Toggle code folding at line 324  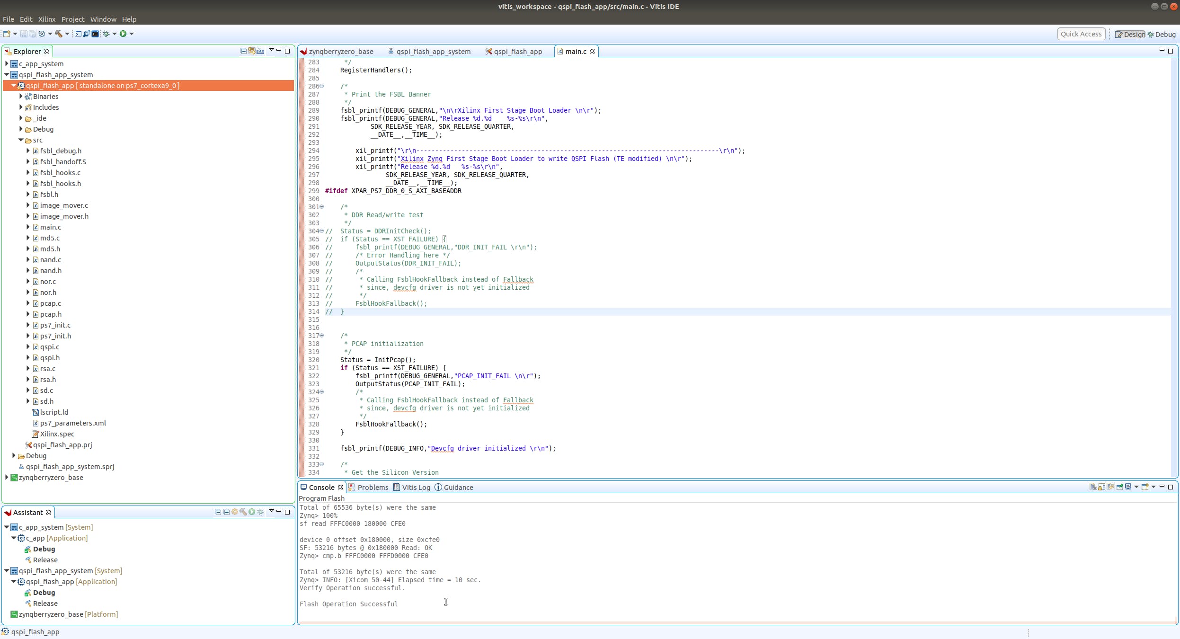[x=322, y=392]
